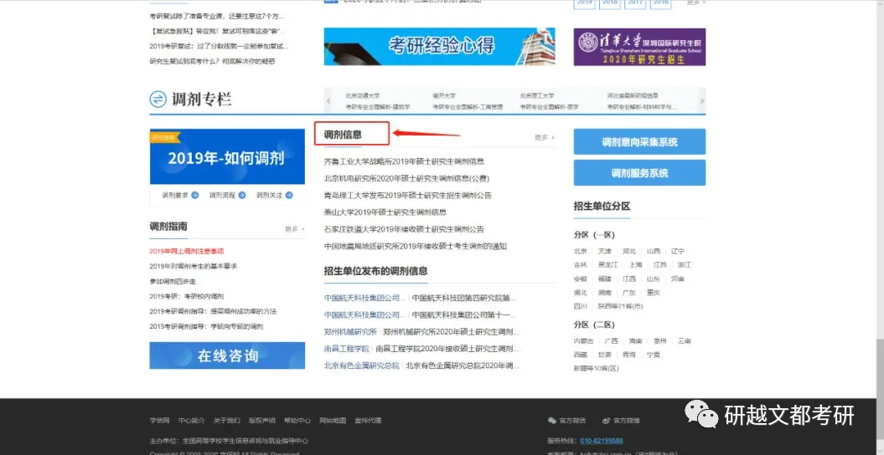Open 网站地图 footer link
This screenshot has height=455, width=884.
pyautogui.click(x=333, y=421)
